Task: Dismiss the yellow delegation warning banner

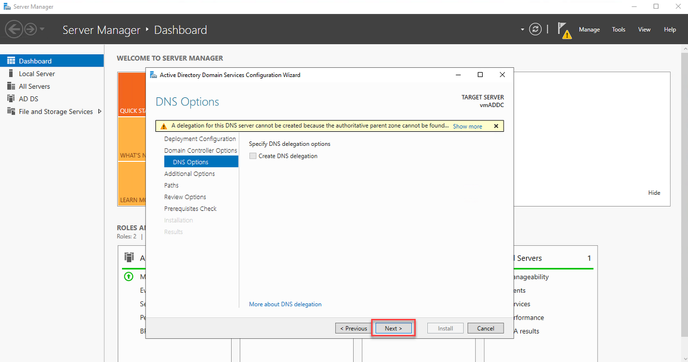Action: [x=496, y=126]
